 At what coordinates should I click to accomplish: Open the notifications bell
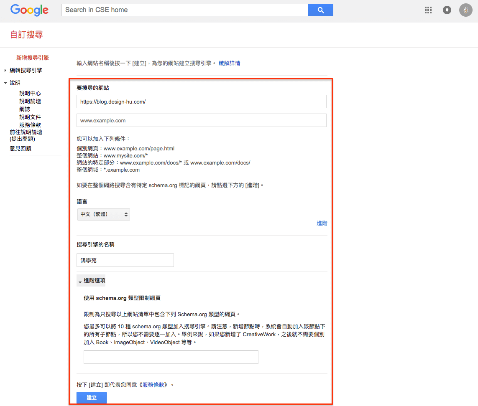447,10
